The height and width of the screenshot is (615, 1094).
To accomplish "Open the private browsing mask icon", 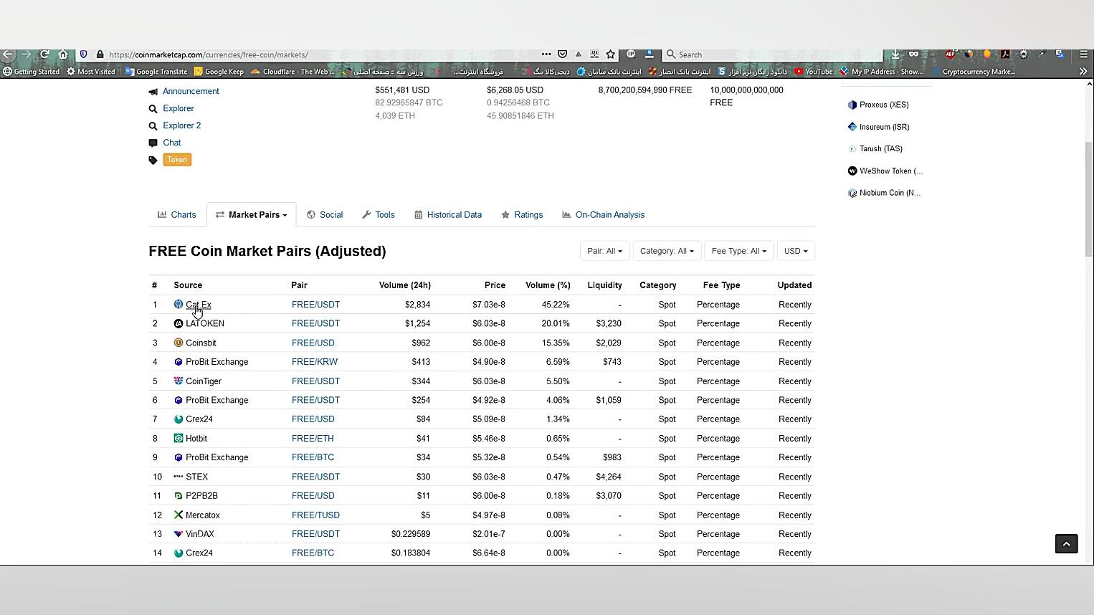I will pyautogui.click(x=913, y=54).
